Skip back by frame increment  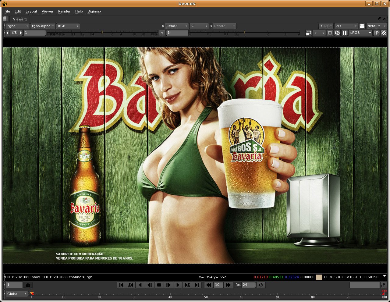point(208,285)
